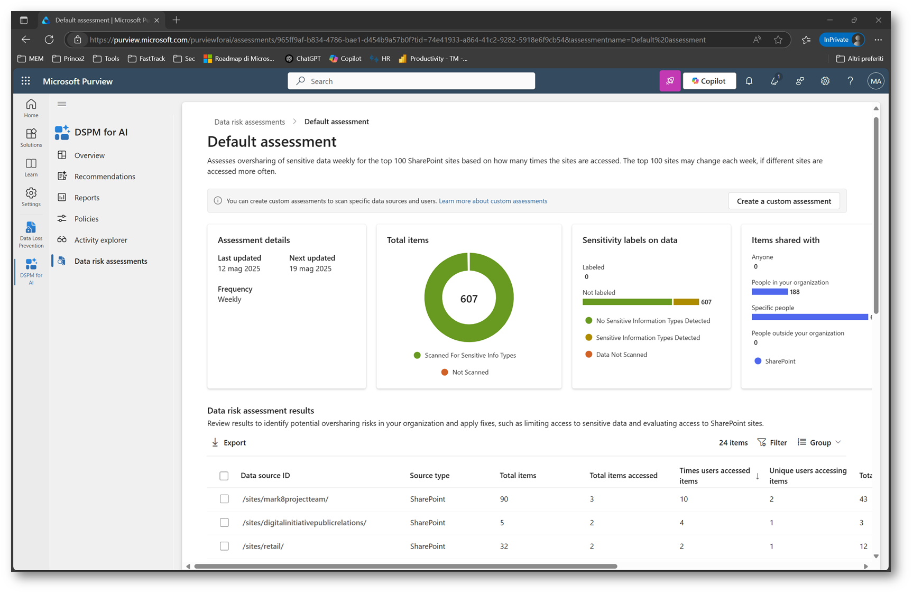This screenshot has height=594, width=913.
Task: Refresh the browser page
Action: (x=49, y=40)
